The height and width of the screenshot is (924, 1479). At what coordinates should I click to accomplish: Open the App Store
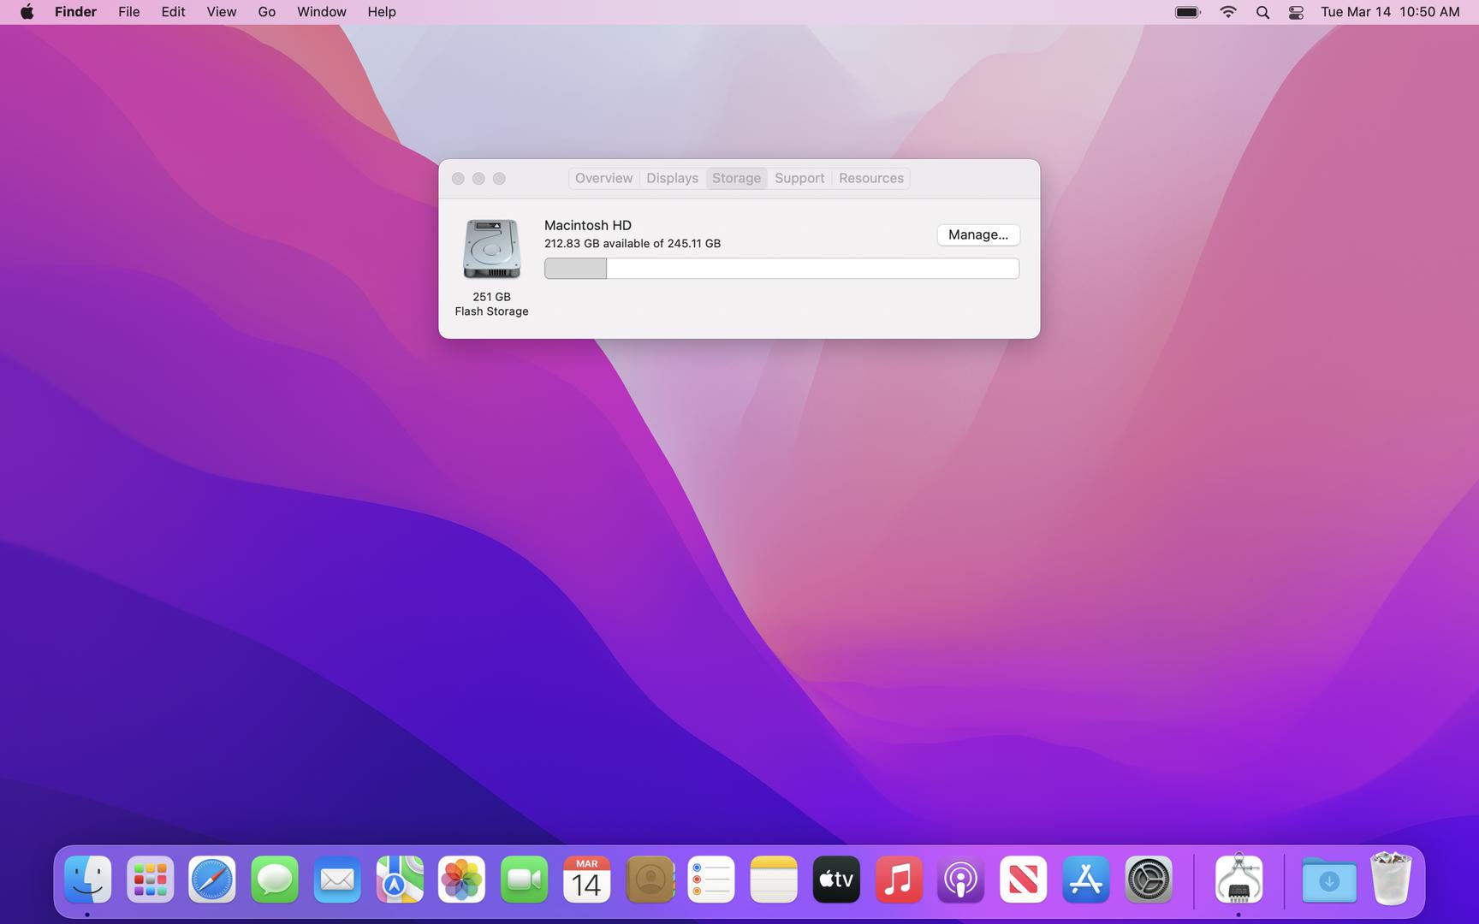coord(1085,879)
